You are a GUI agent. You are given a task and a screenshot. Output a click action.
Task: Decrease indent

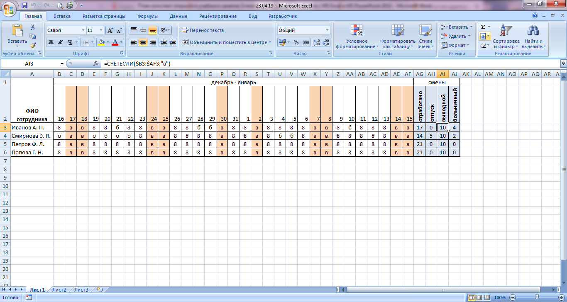[164, 42]
